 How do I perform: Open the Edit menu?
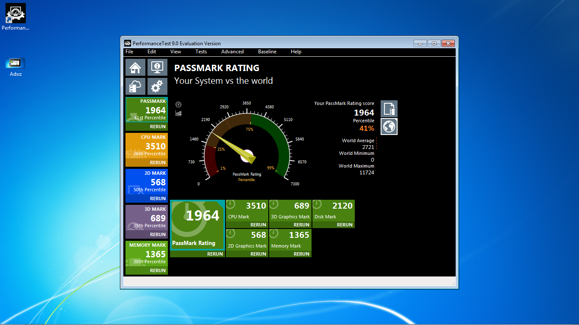pos(152,52)
